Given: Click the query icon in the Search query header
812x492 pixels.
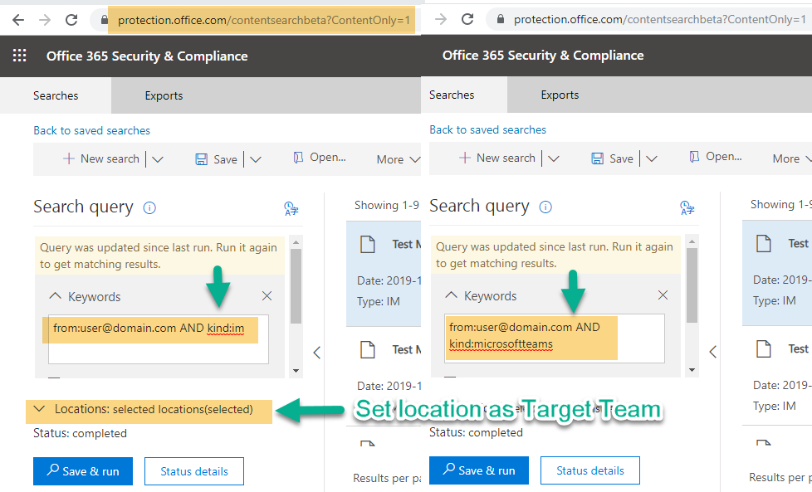Looking at the screenshot, I should [291, 207].
